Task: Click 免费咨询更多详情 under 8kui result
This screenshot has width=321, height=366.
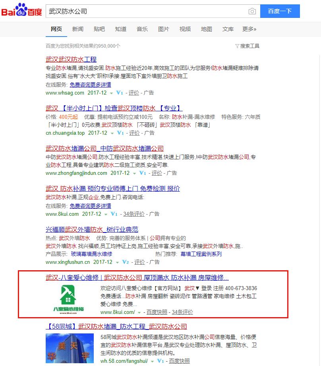Action: coord(90,206)
